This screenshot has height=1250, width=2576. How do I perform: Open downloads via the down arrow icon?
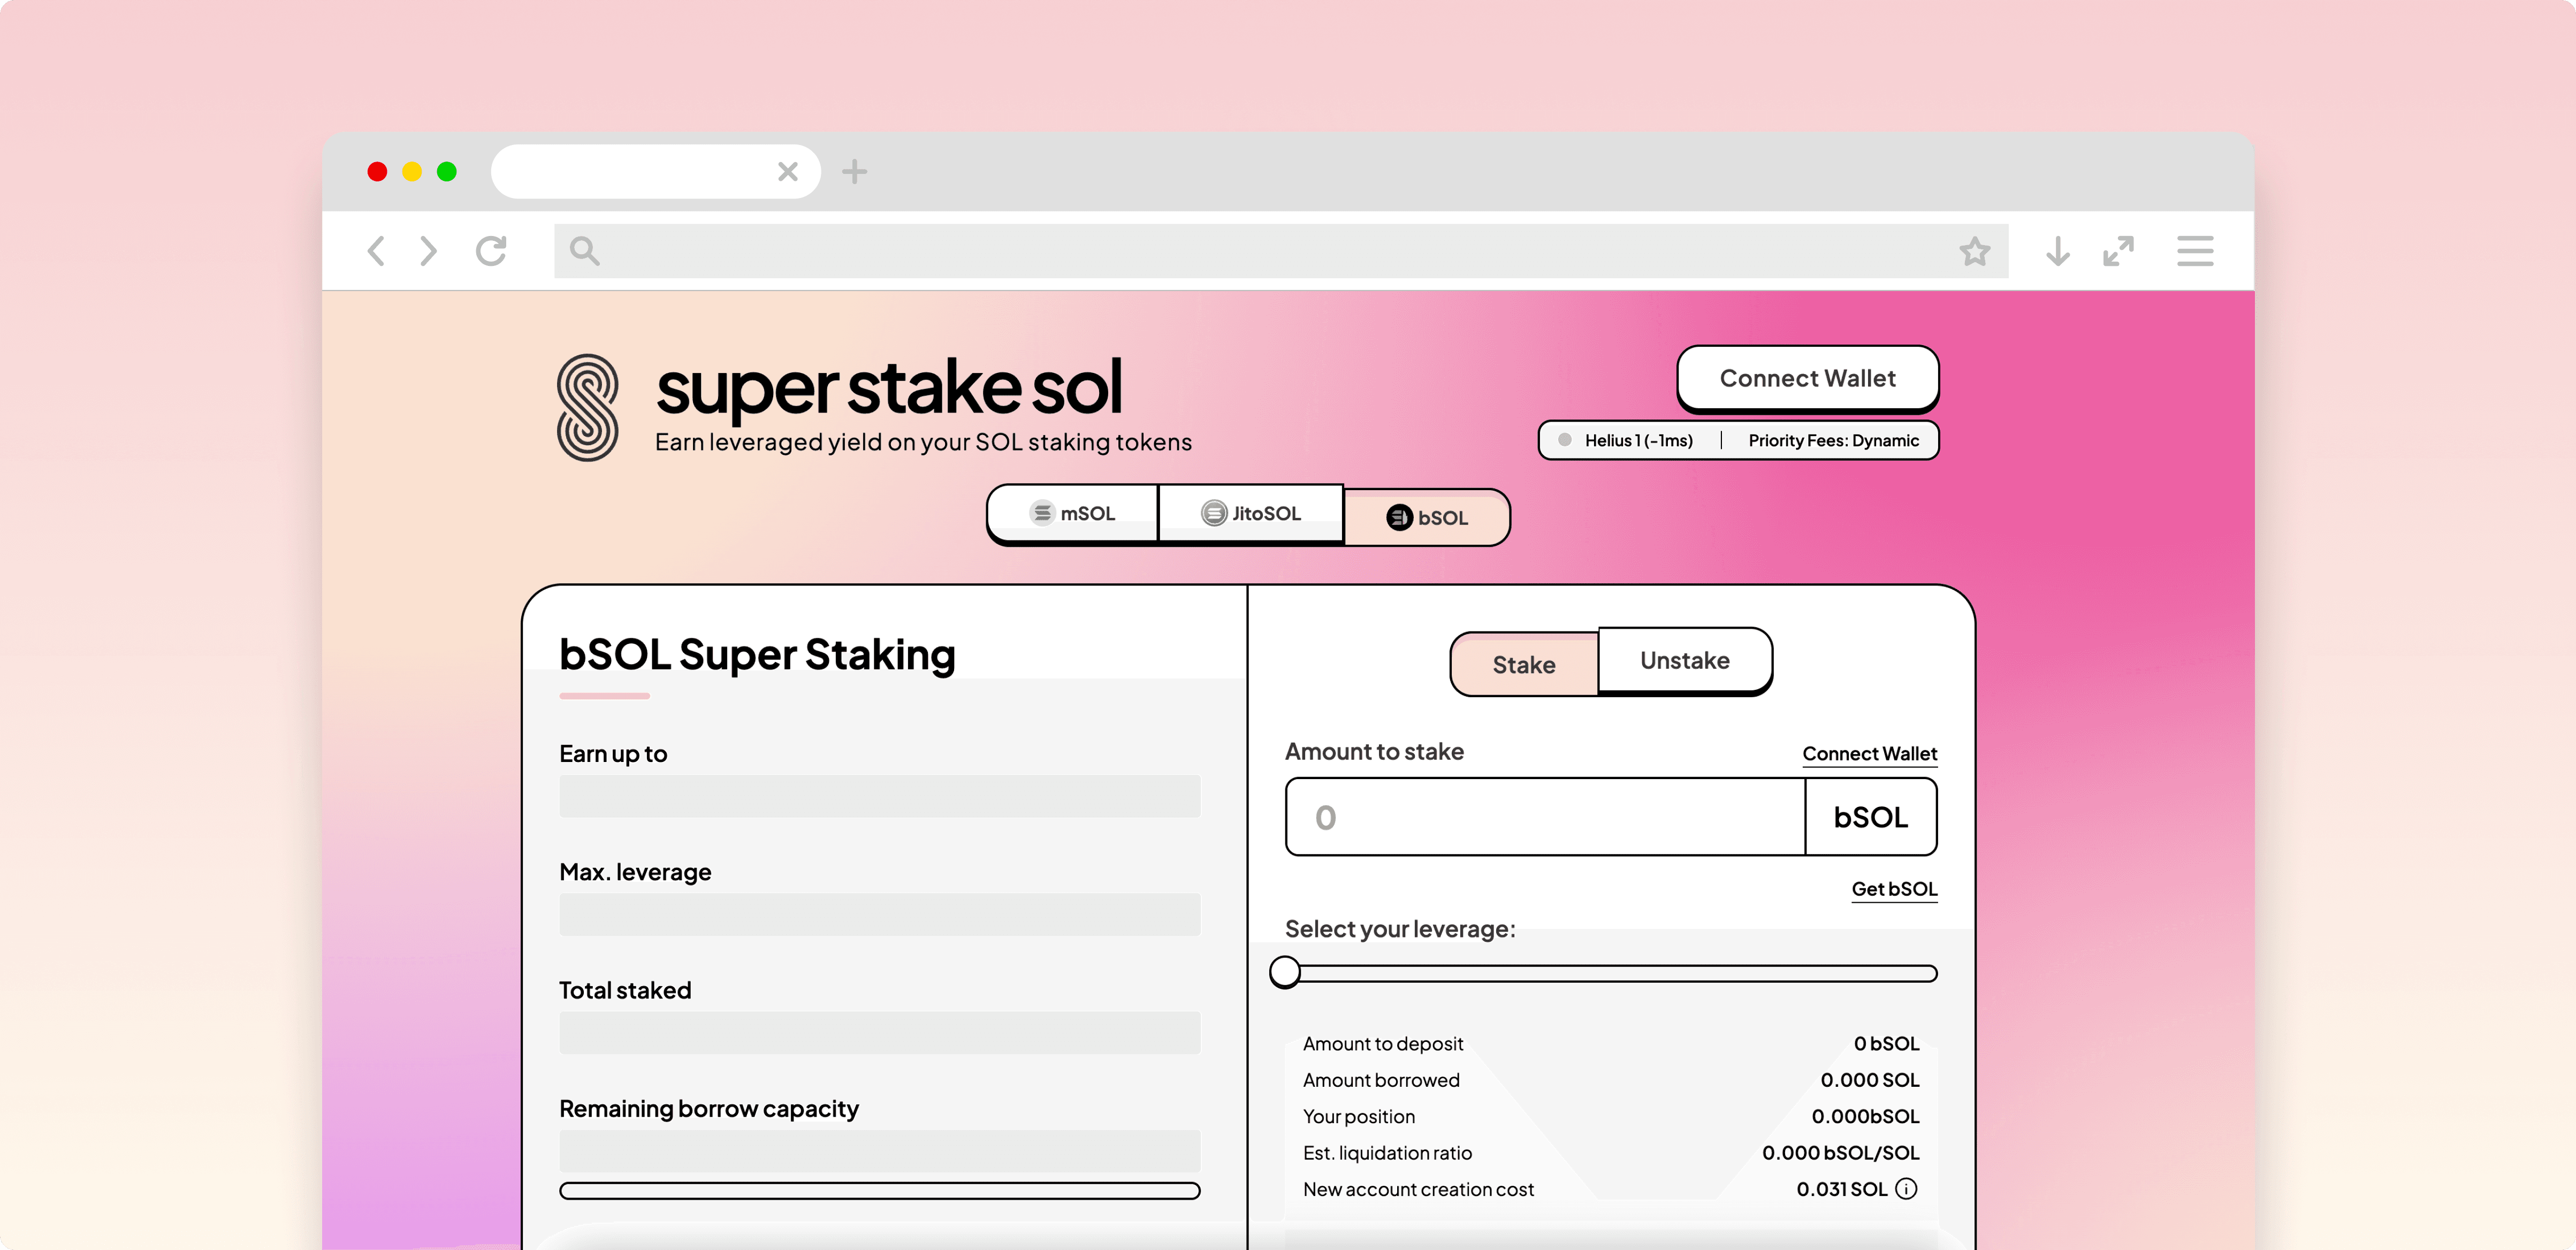pyautogui.click(x=2057, y=250)
